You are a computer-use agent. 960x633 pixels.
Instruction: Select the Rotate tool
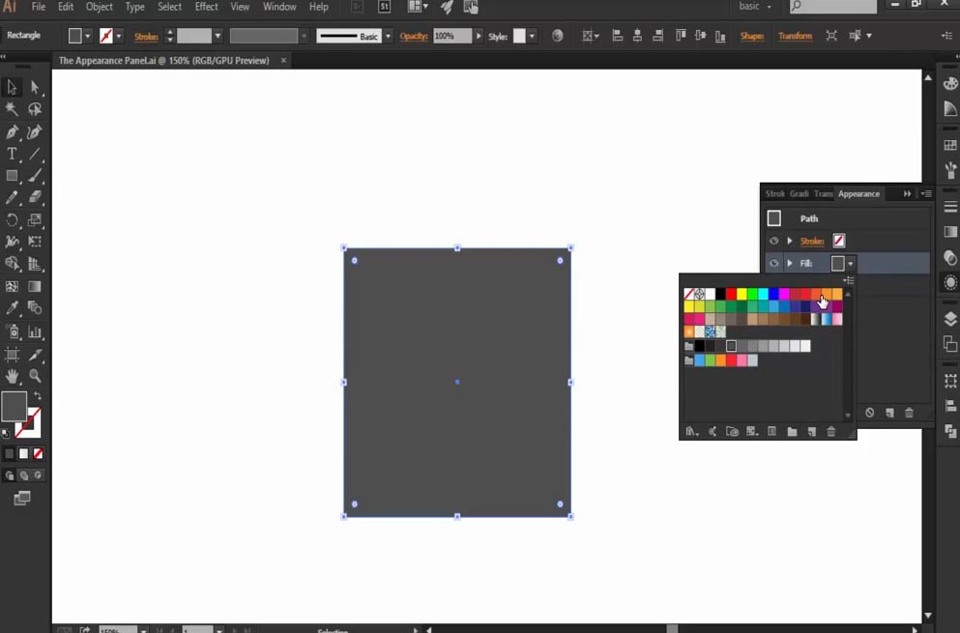(x=12, y=219)
